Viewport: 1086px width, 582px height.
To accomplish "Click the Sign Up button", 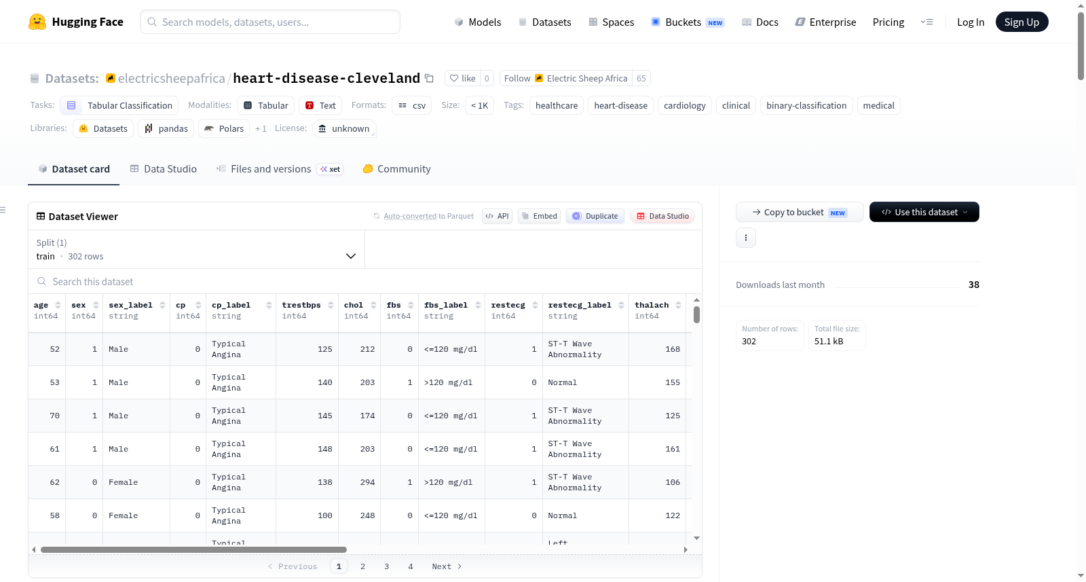I will 1022,22.
